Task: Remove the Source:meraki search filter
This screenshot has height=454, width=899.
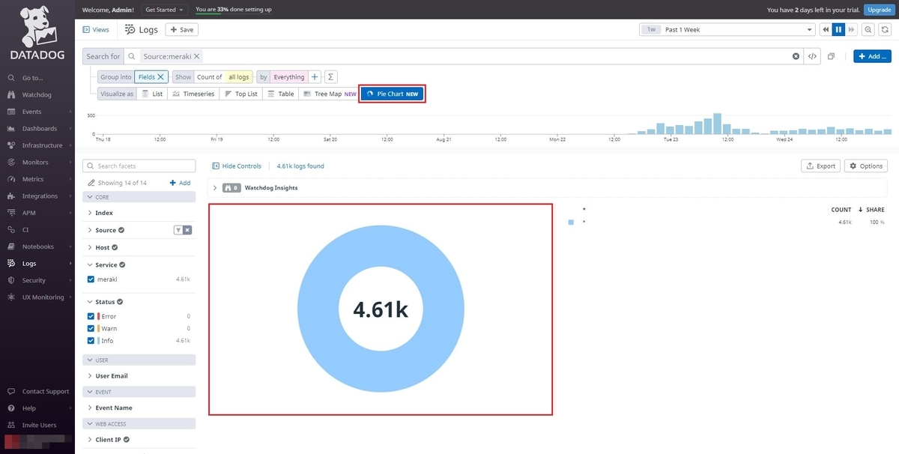Action: click(197, 56)
